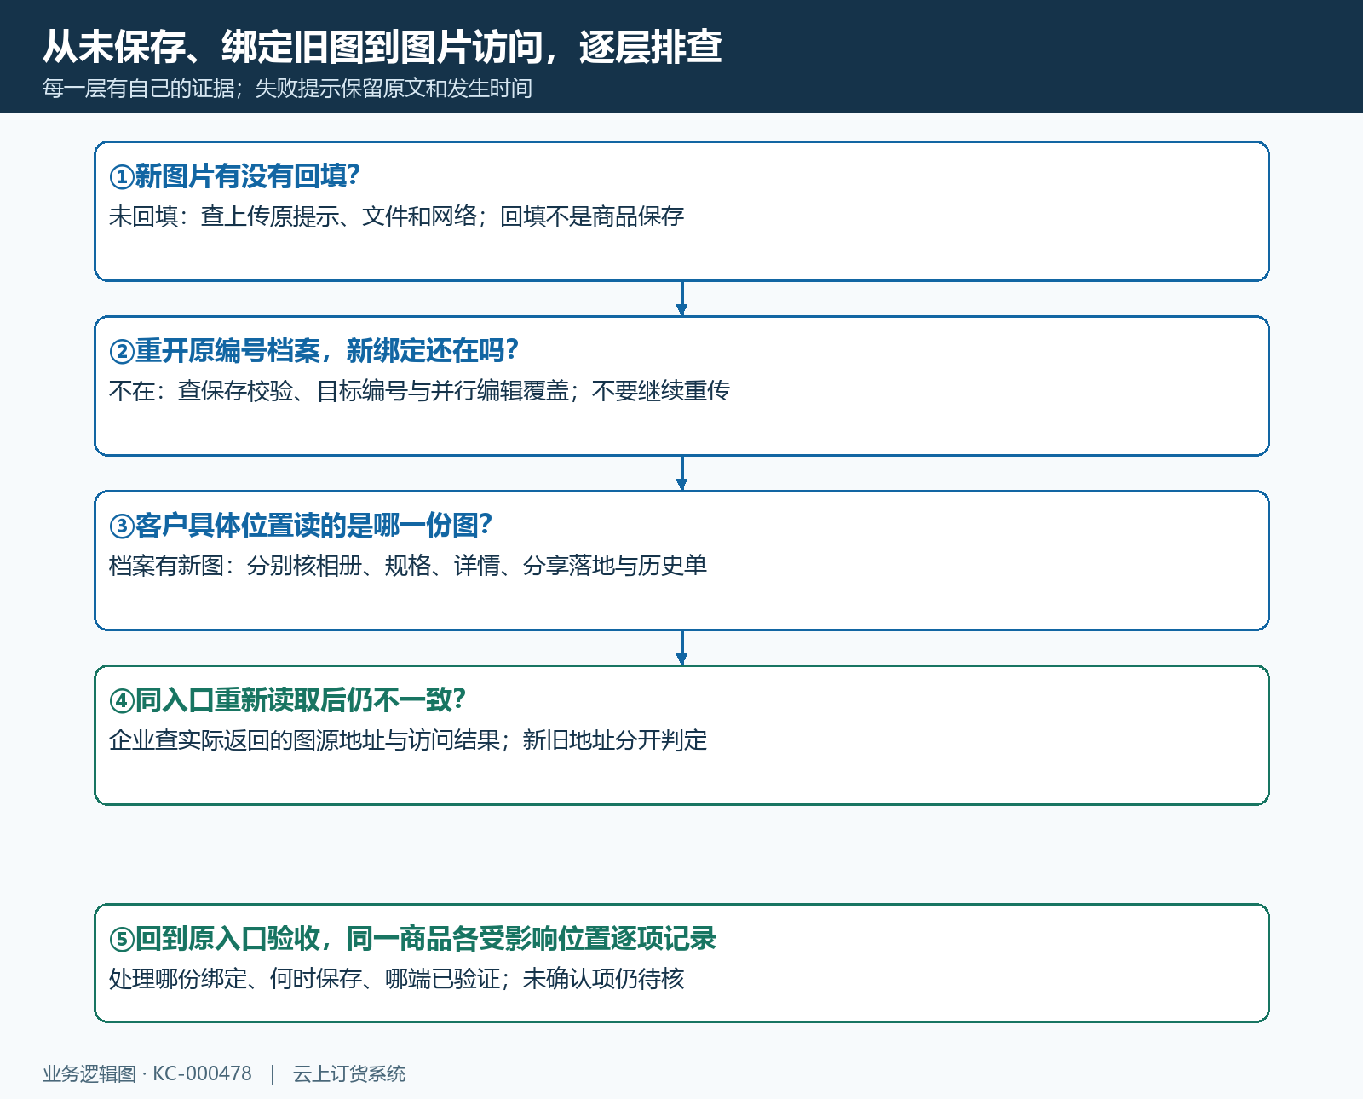
Task: Select step heading ②重开原编号档案，新绑定还在吗?
Action: coord(314,351)
